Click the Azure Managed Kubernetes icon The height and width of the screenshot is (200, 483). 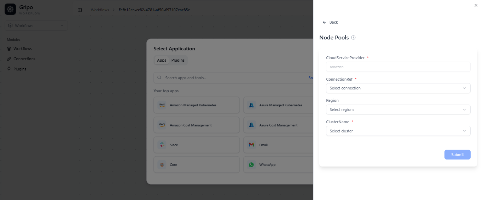pyautogui.click(x=251, y=105)
